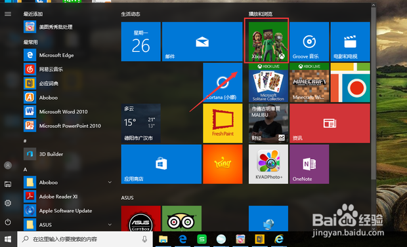Open the pictures/file explorer sidebar icon

(8, 184)
